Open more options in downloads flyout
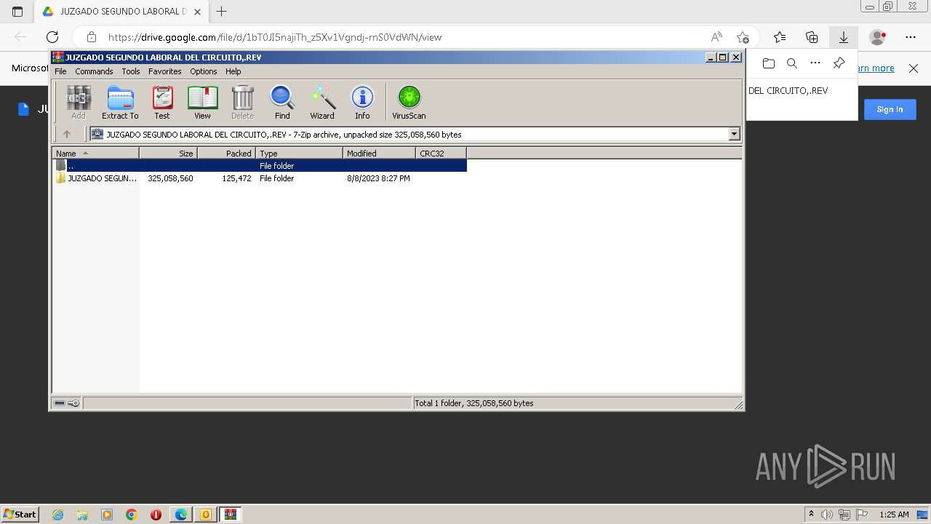931x524 pixels. [815, 63]
